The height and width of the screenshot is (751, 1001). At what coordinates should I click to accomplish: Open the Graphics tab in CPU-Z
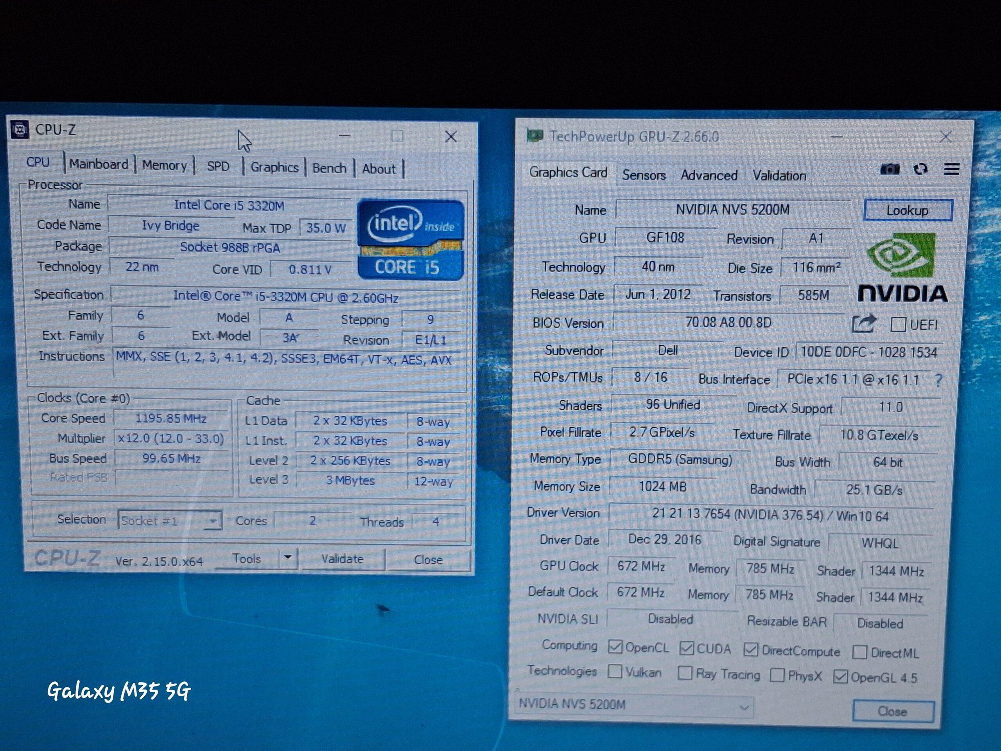[x=274, y=167]
